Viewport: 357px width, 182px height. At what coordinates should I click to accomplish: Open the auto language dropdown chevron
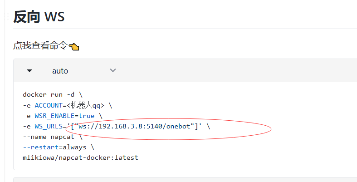(113, 70)
